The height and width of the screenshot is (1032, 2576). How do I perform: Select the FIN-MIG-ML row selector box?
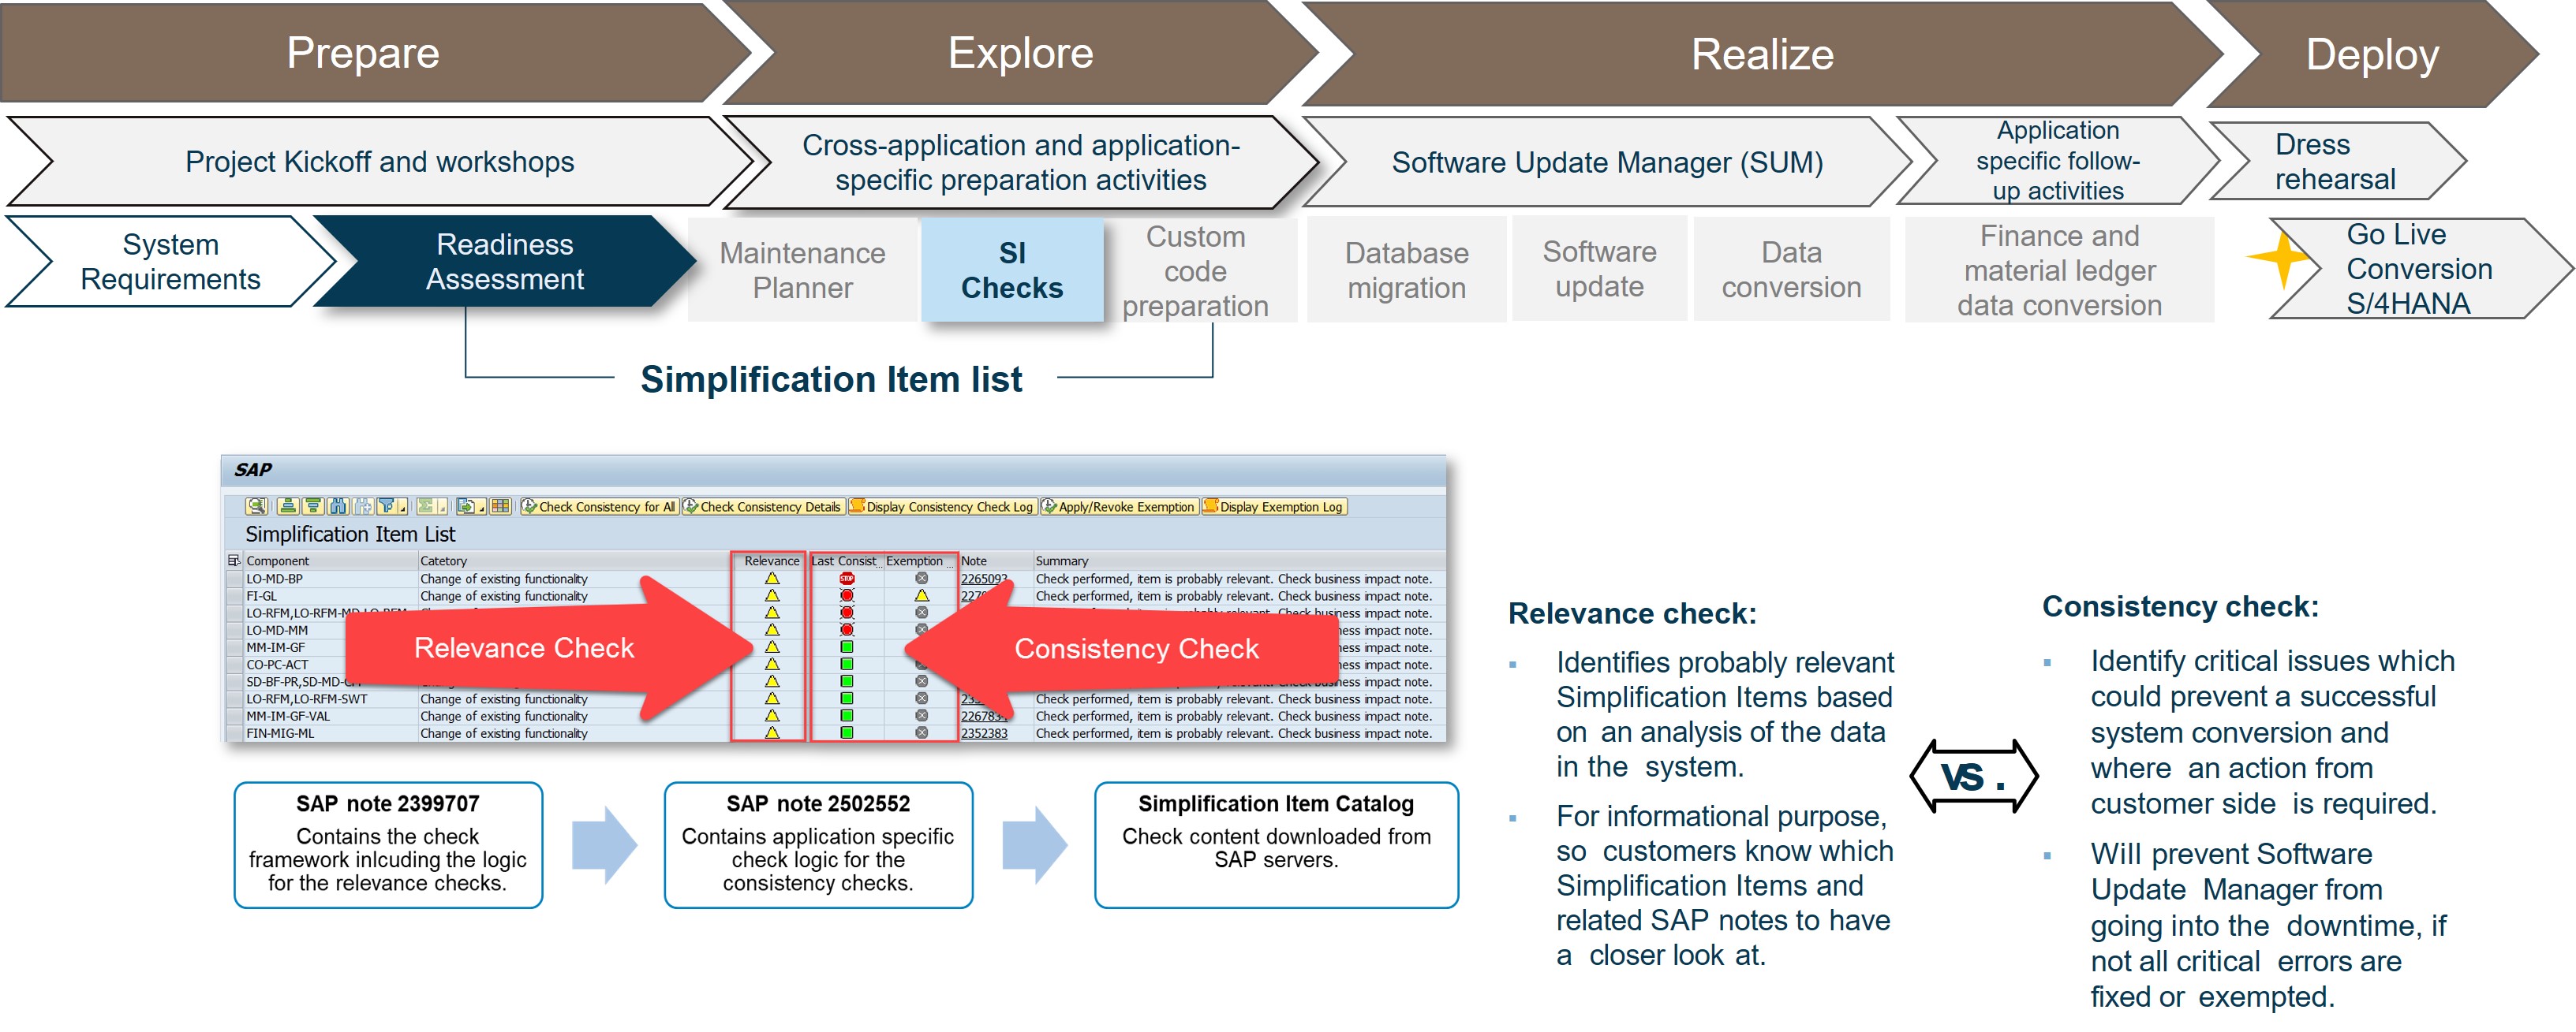[x=235, y=733]
